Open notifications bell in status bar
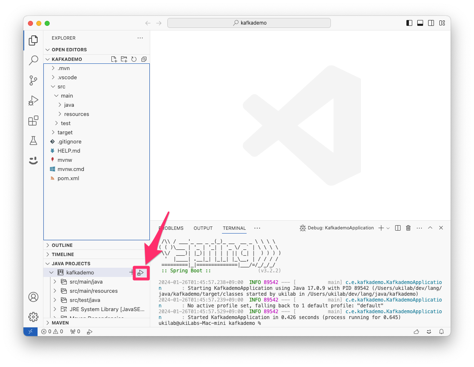This screenshot has width=474, height=367. click(x=441, y=332)
